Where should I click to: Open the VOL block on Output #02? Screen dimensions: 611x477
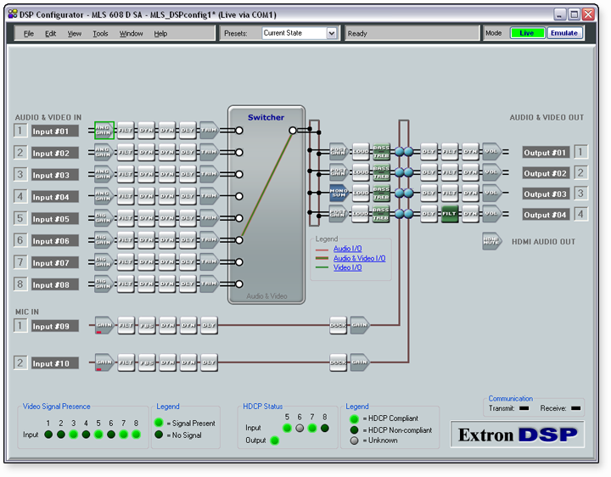click(x=491, y=172)
